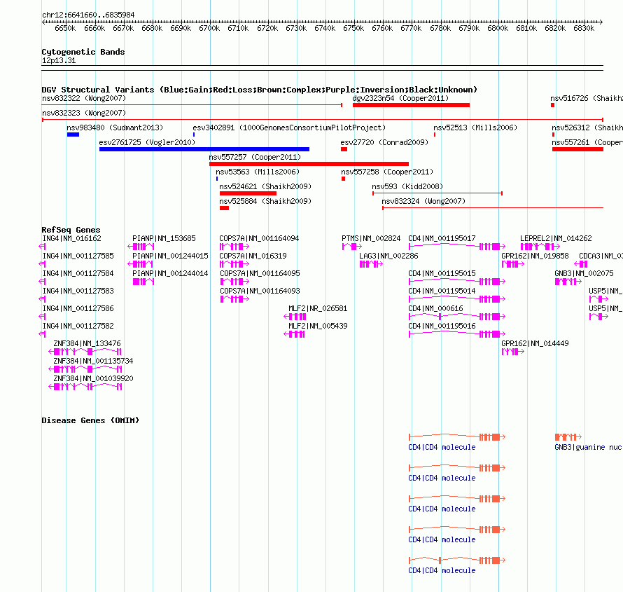
Task: Select the ZNF384|NM_133476 gene model
Action: 85,352
